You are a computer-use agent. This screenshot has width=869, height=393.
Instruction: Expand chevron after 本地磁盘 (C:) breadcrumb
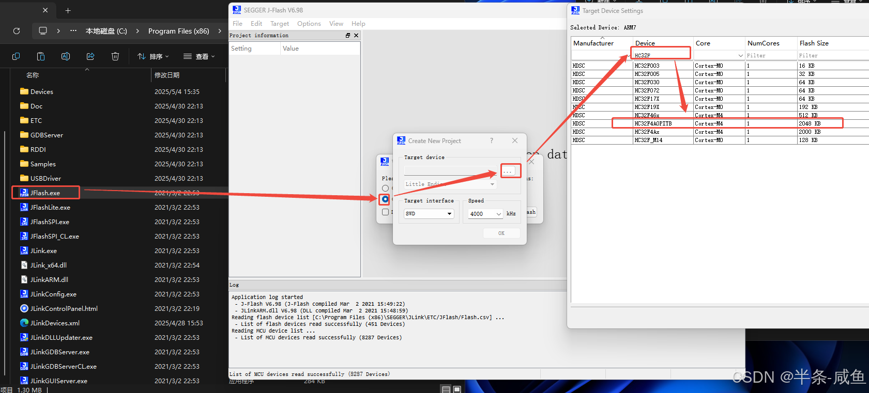point(138,31)
